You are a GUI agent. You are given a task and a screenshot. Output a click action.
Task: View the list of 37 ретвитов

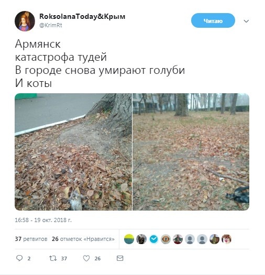point(31,239)
